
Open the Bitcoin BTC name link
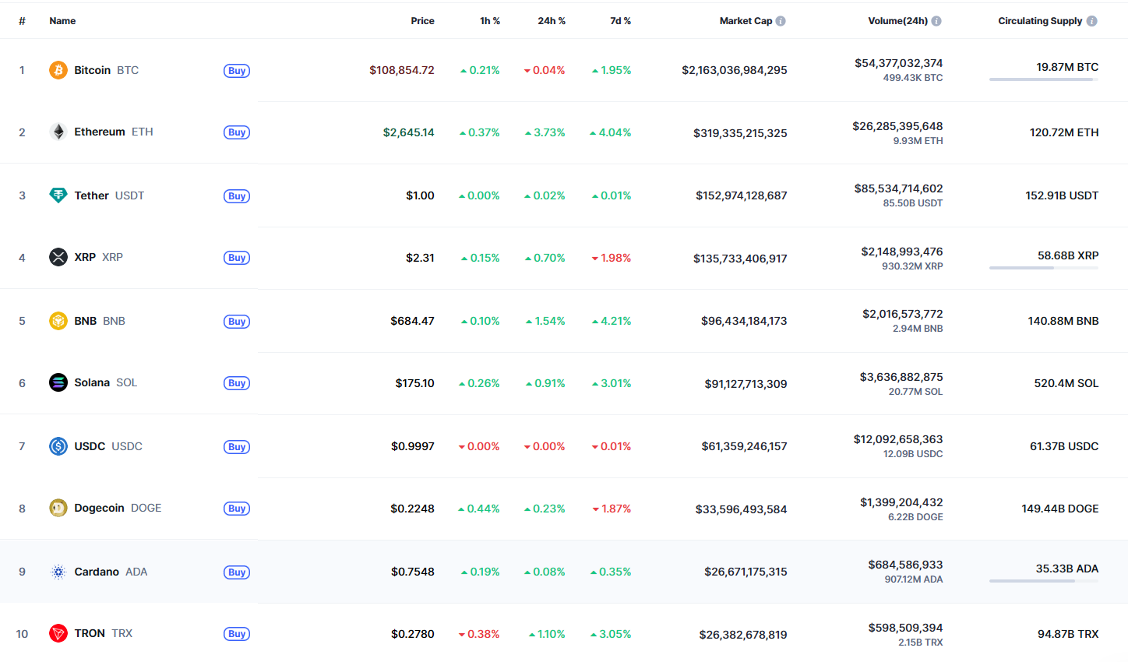pos(106,70)
